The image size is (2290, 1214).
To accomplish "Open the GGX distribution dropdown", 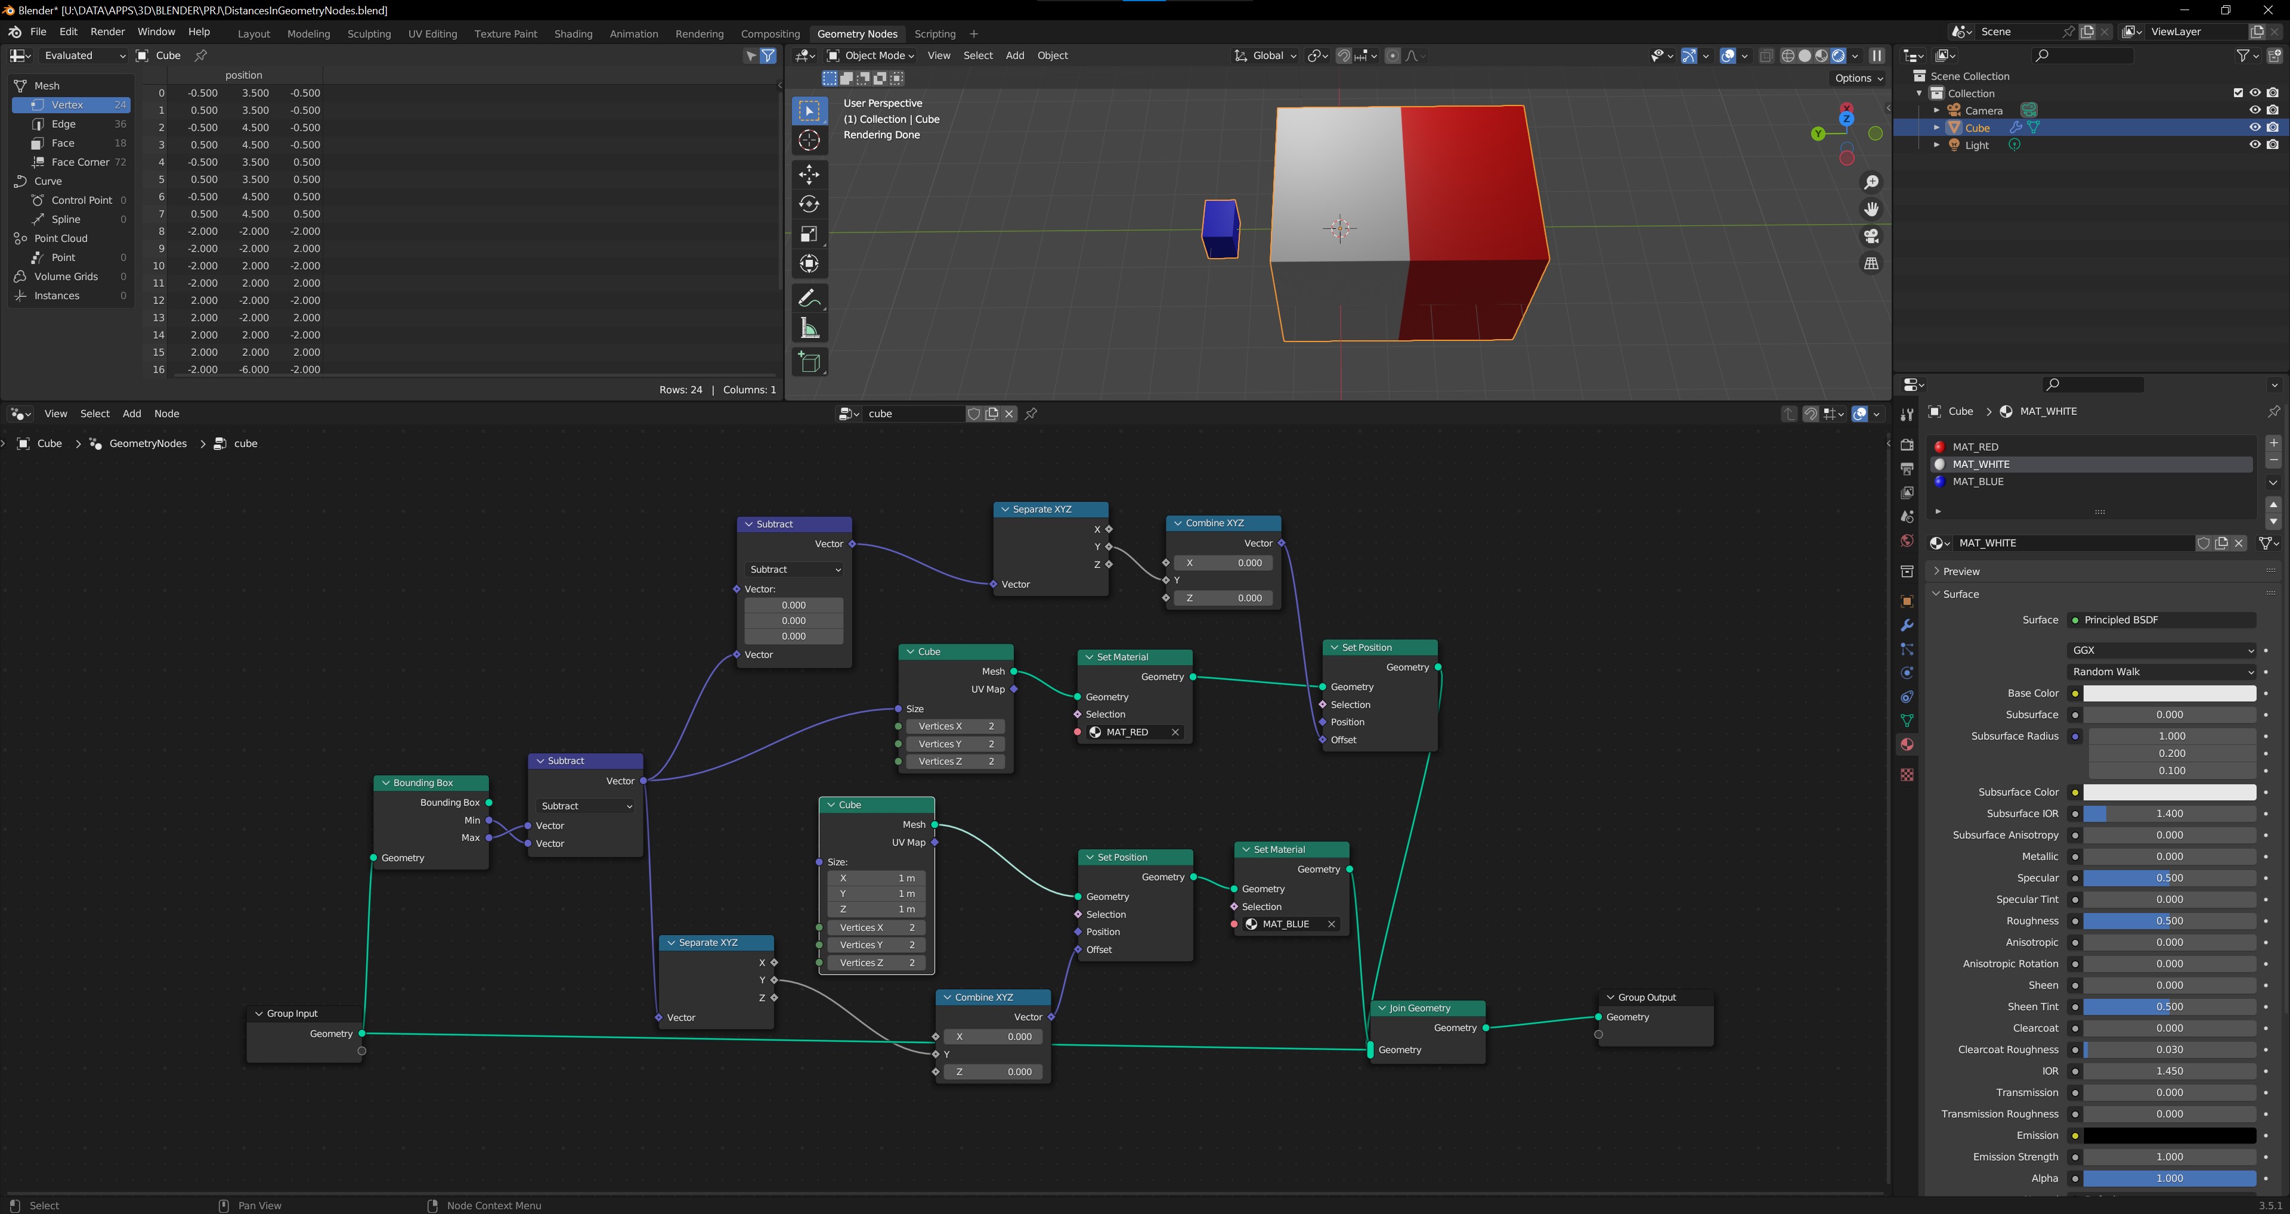I will click(2161, 651).
